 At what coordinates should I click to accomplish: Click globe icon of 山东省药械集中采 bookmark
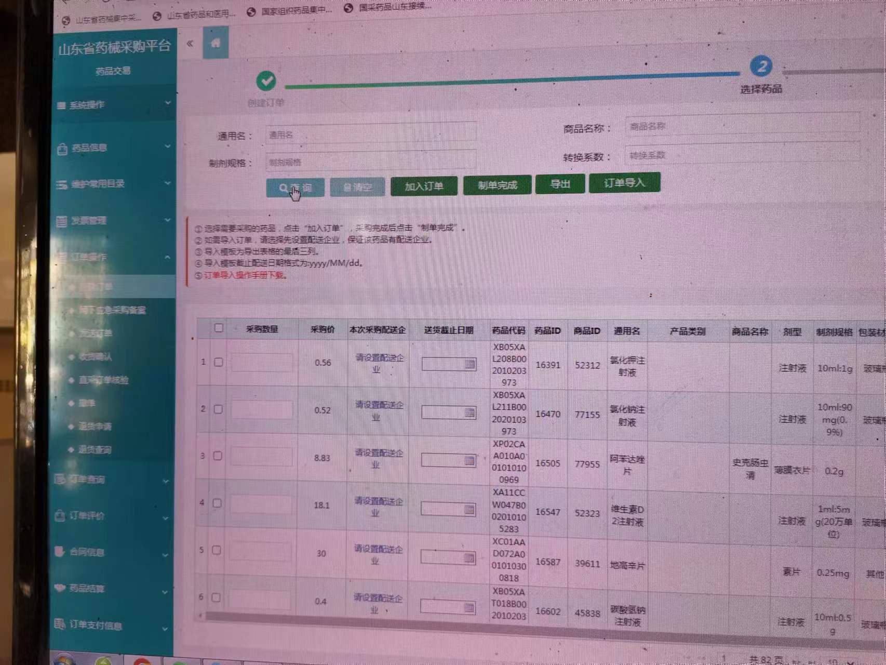coord(66,21)
